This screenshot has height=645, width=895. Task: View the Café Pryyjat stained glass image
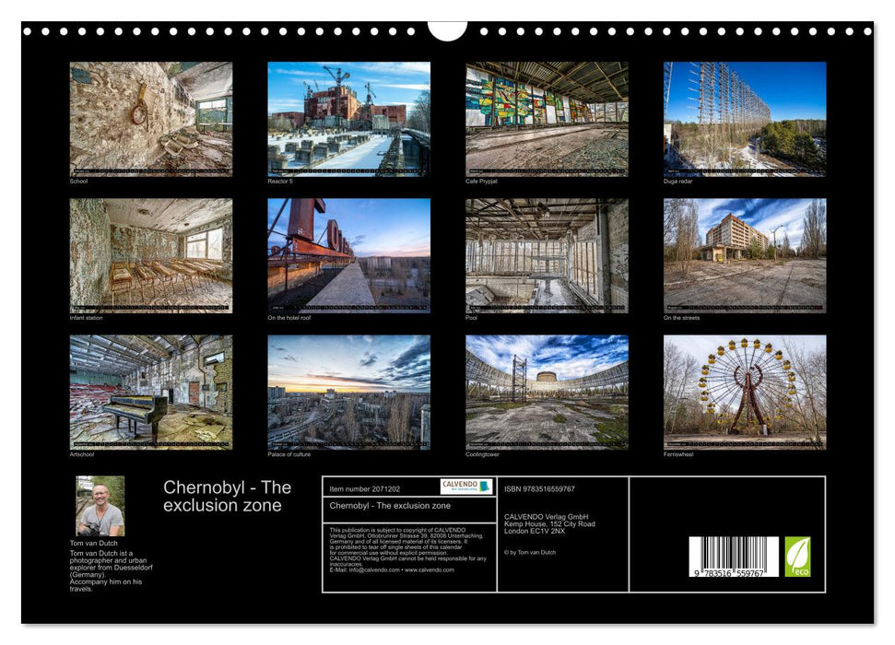coord(547,120)
